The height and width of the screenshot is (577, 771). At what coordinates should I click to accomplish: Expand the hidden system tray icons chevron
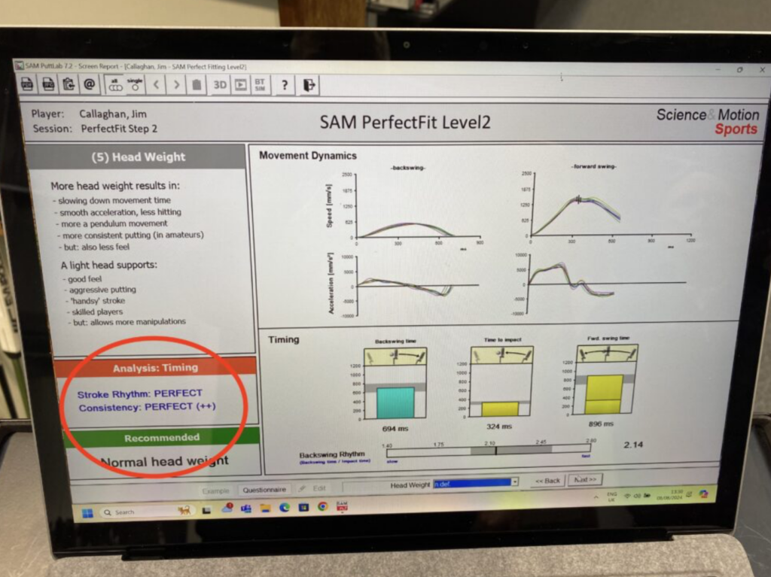(596, 497)
